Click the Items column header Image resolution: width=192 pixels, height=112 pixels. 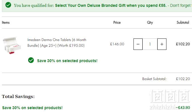(x=6, y=23)
